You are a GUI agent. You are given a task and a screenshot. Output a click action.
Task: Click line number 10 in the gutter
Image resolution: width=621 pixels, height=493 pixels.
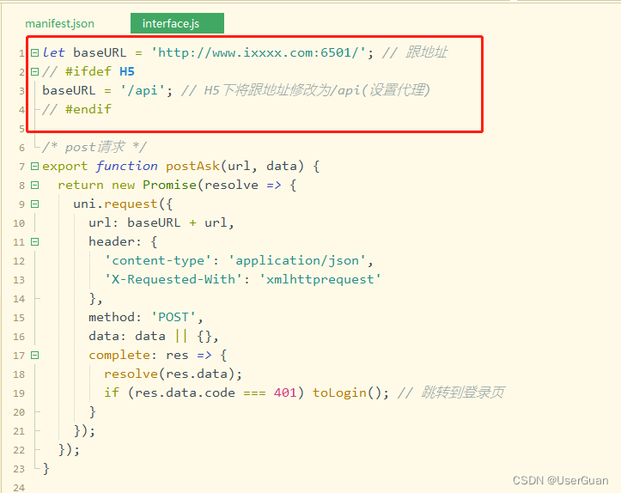(19, 223)
